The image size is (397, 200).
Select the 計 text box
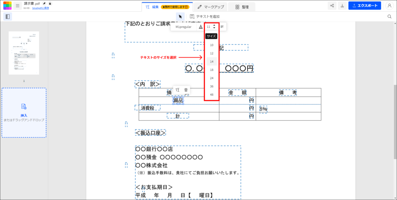tap(178, 116)
